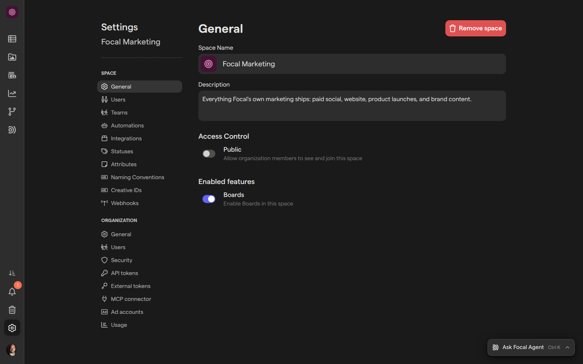Open Space Users settings
Viewport: 583px width, 364px height.
(140, 99)
